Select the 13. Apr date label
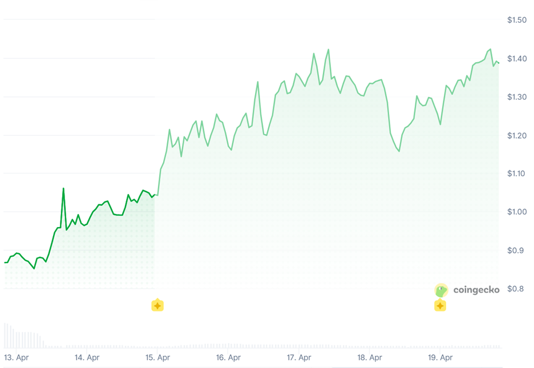534x368 pixels. click(17, 358)
